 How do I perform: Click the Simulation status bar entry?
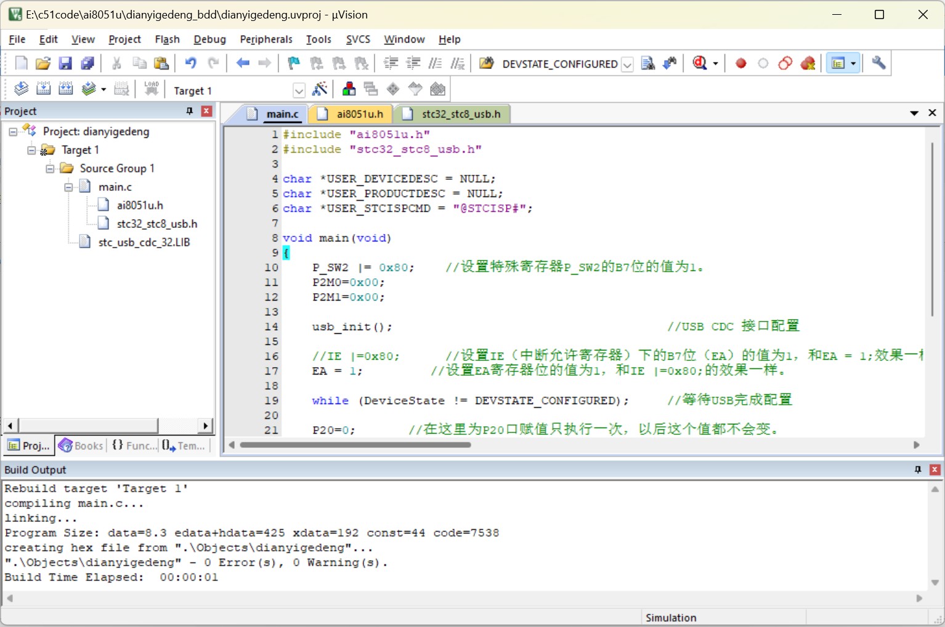(x=671, y=618)
